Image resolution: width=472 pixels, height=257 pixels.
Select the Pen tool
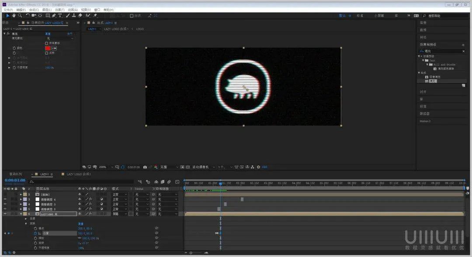[54, 16]
